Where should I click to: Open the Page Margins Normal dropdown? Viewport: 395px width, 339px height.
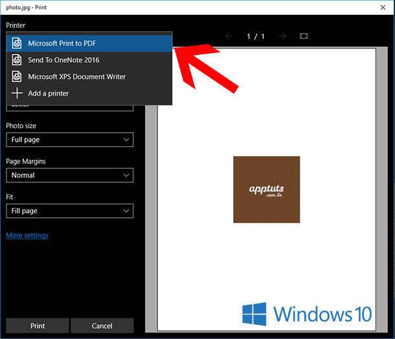[70, 175]
